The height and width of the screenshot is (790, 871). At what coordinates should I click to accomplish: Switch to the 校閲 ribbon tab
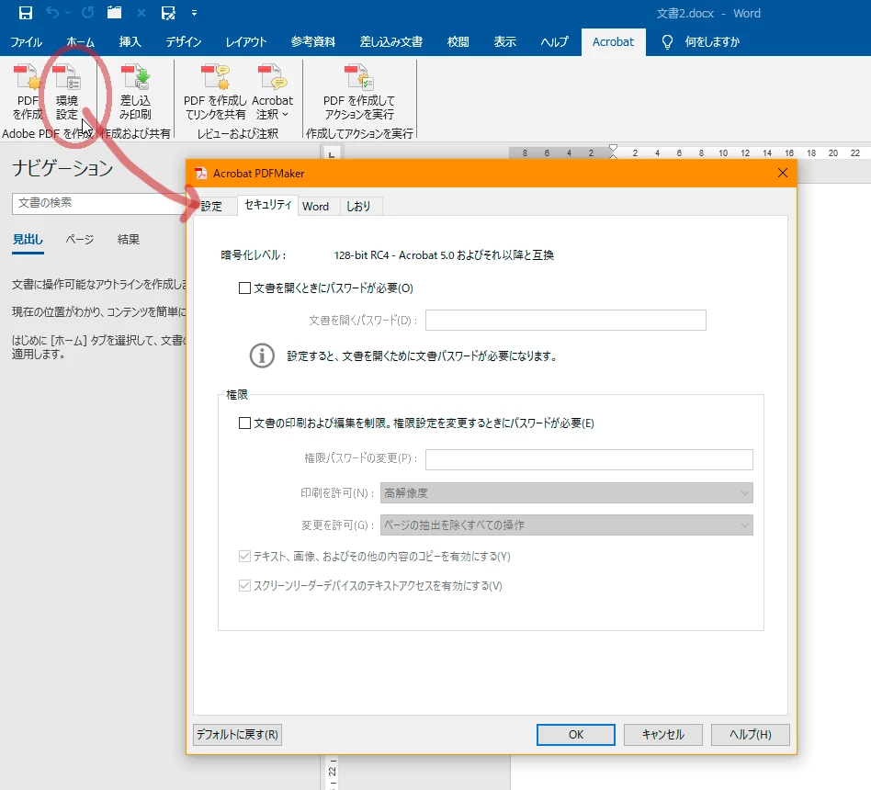(x=458, y=42)
